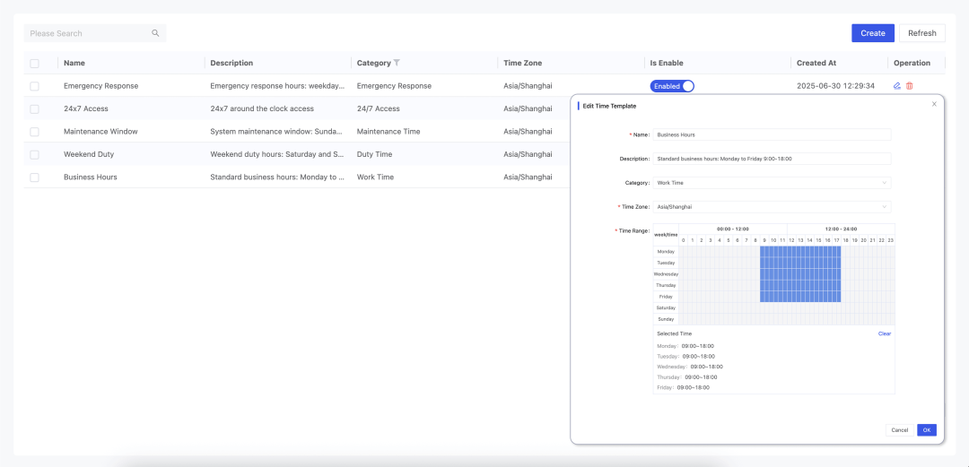The height and width of the screenshot is (467, 969).
Task: Select Saturday 9 o'clock time cell
Action: pyautogui.click(x=764, y=307)
